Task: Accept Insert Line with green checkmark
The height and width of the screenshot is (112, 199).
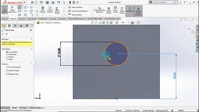Action: coord(3,34)
